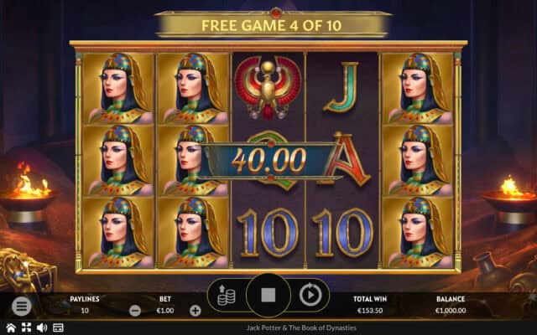Click the Free Game 4 of 10 banner
This screenshot has width=537, height=335.
[272, 25]
